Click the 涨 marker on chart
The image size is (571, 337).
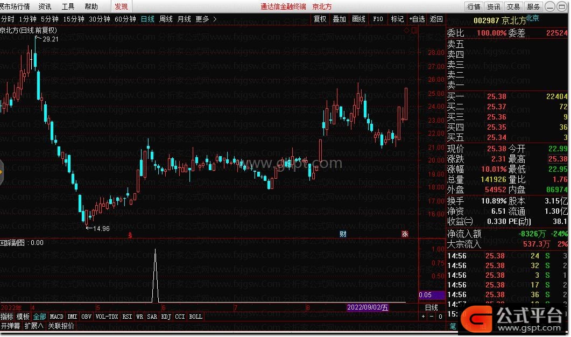point(405,234)
